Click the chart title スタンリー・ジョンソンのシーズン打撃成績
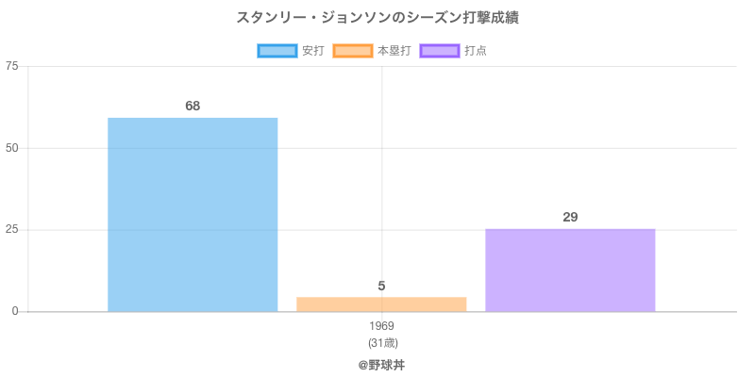 click(x=377, y=18)
